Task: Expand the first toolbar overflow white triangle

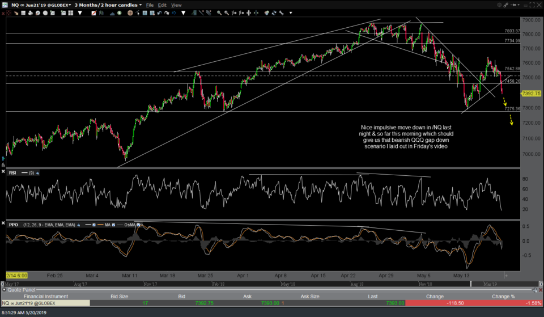Action: (x=80, y=13)
